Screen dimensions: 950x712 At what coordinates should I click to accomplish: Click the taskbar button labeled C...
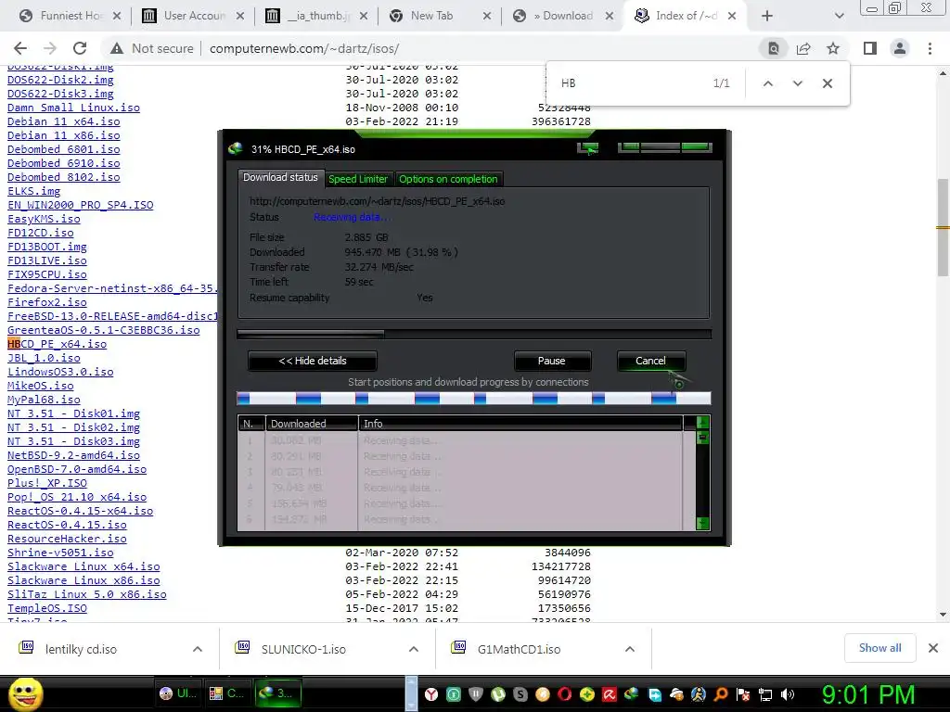(x=226, y=693)
